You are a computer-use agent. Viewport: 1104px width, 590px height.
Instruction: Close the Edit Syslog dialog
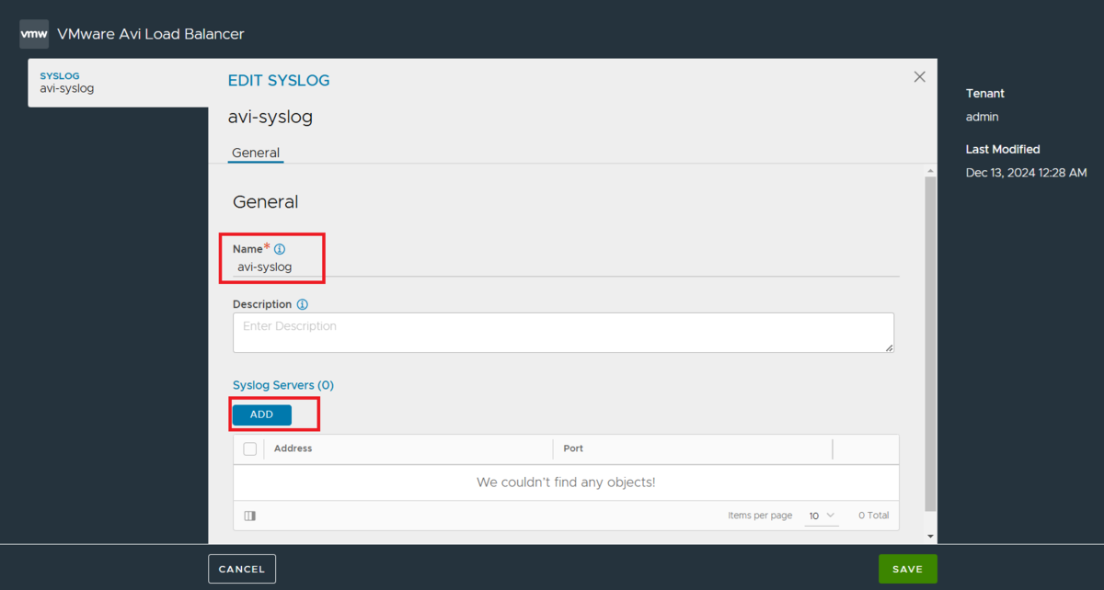(x=919, y=77)
